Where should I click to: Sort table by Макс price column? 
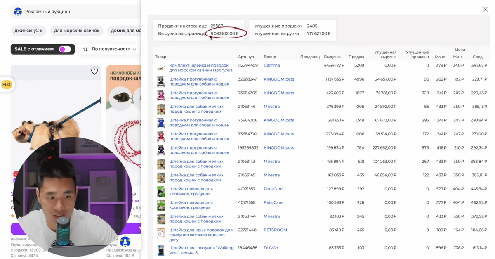pyautogui.click(x=440, y=57)
